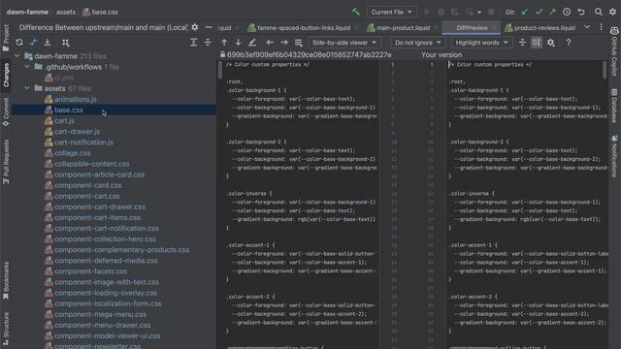Screen dimensions: 621x349
Task: Open Search Everywhere magnifier icon
Action: (599, 12)
